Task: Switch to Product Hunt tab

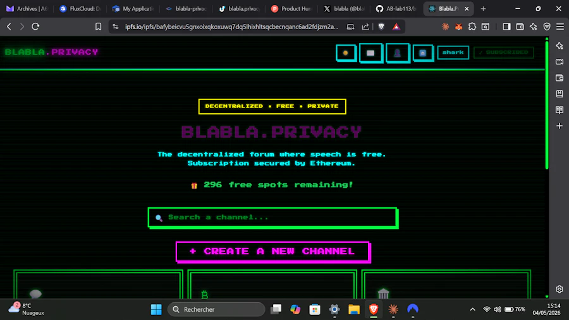Action: click(x=291, y=9)
